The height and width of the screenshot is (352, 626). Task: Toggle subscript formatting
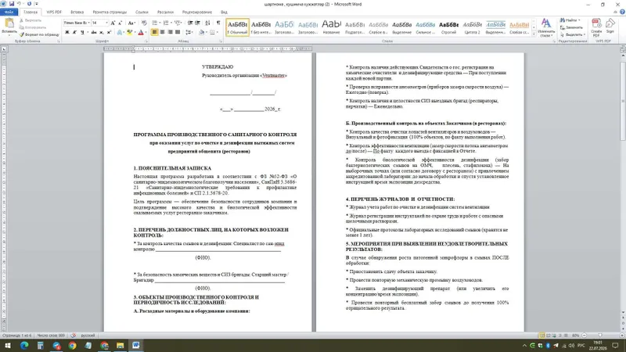(x=102, y=32)
